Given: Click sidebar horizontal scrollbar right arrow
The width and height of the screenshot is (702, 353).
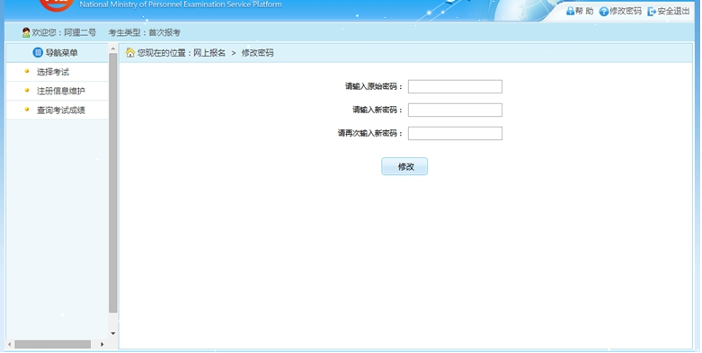Looking at the screenshot, I should pyautogui.click(x=102, y=344).
